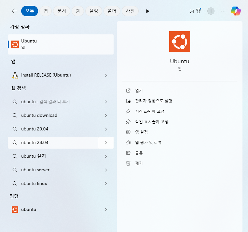
Task: Open the user account avatar
Action: (x=211, y=11)
